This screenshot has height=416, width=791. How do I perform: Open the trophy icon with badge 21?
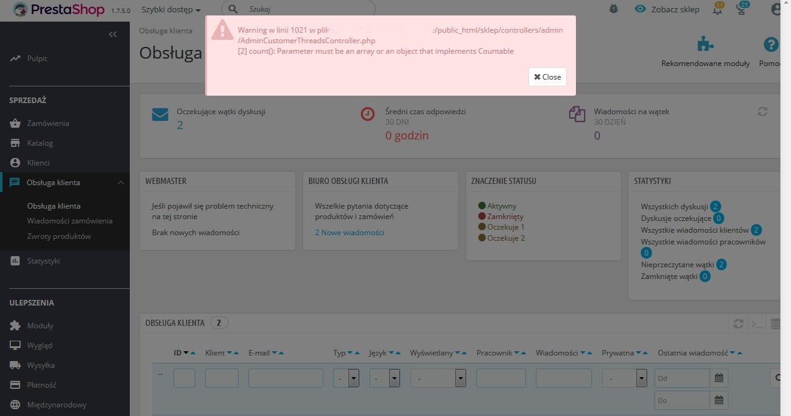[742, 9]
